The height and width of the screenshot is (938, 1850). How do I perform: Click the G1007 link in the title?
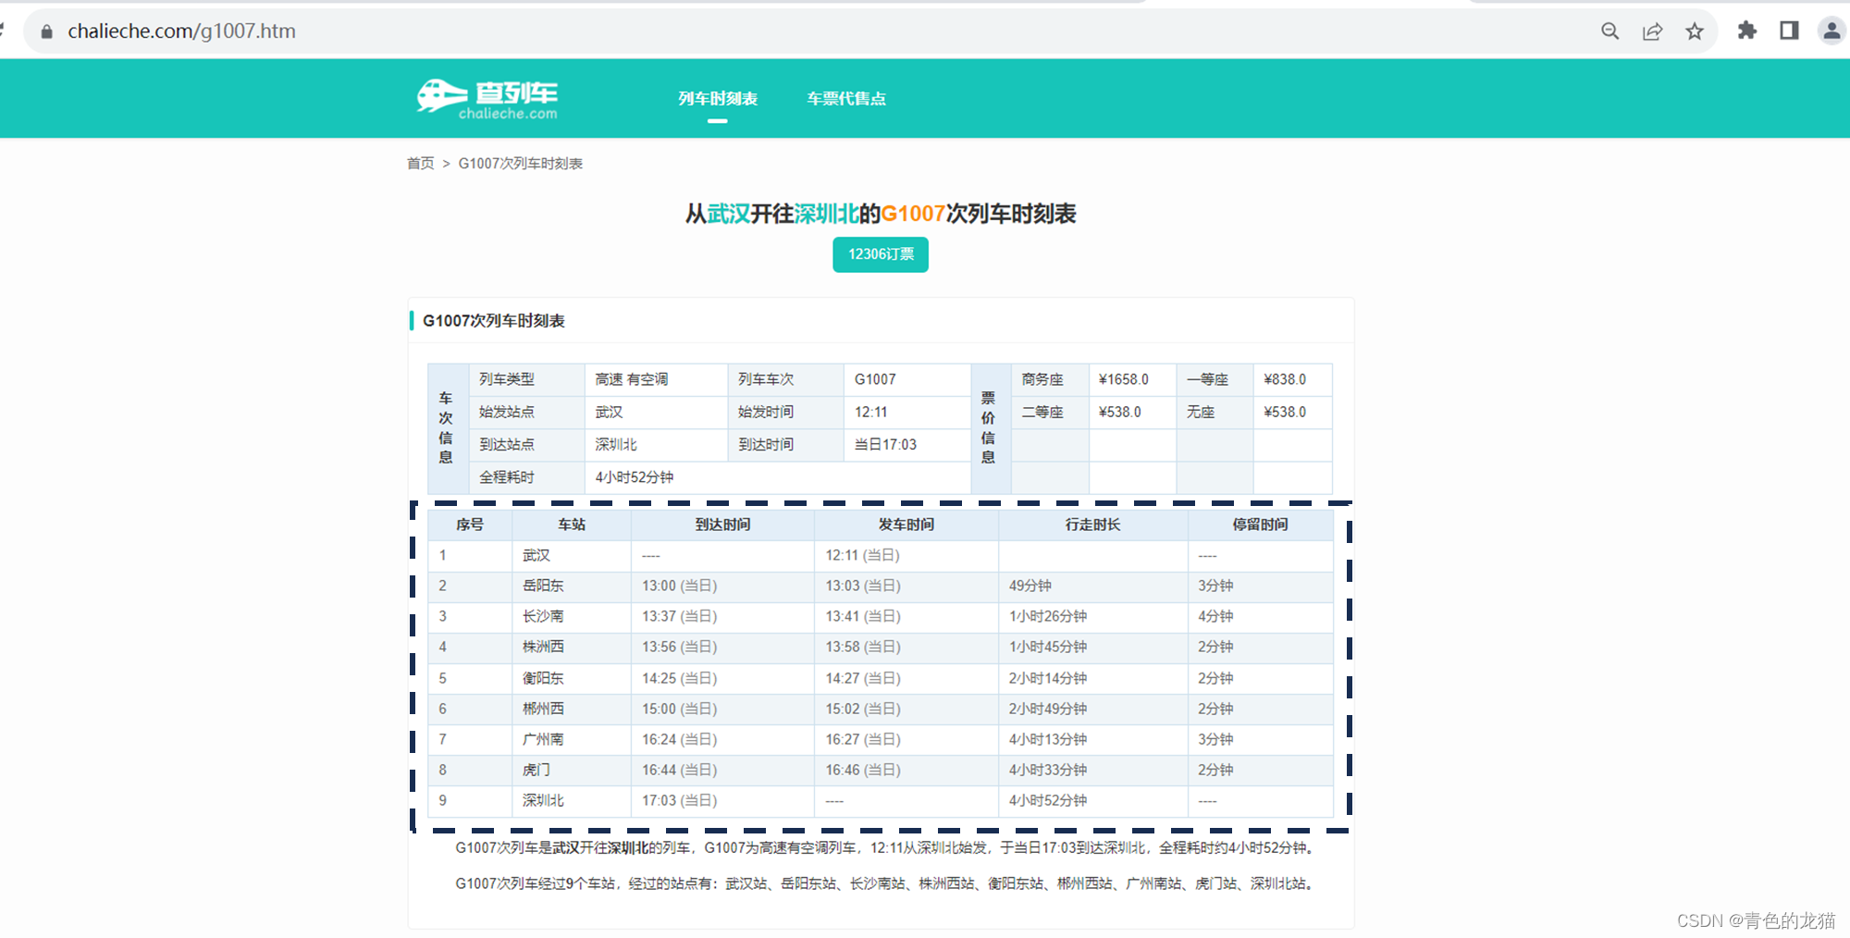point(913,214)
